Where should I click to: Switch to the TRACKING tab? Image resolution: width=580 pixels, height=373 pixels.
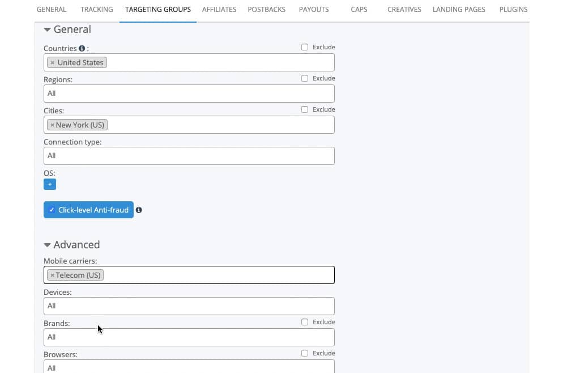click(96, 9)
